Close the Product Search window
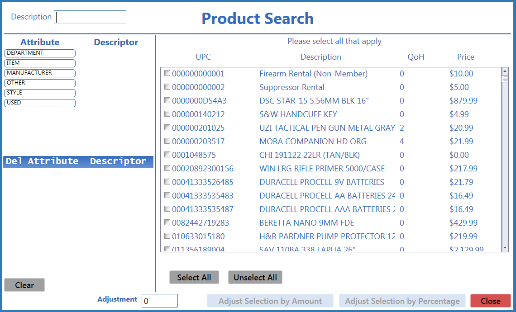 pyautogui.click(x=491, y=301)
